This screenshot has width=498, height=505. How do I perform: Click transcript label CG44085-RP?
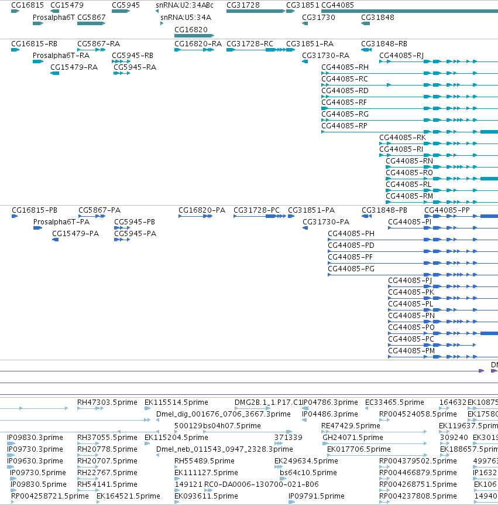(x=344, y=126)
